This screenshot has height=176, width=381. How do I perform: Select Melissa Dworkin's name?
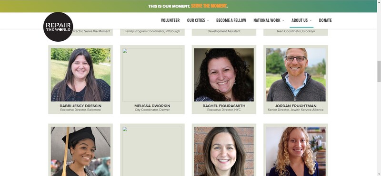(152, 106)
